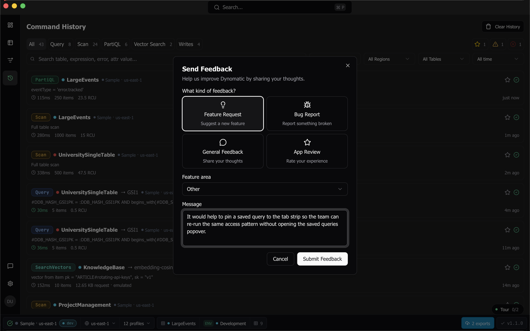This screenshot has height=331, width=530.
Task: Click the macOS green fullscreen button
Action: tap(23, 6)
